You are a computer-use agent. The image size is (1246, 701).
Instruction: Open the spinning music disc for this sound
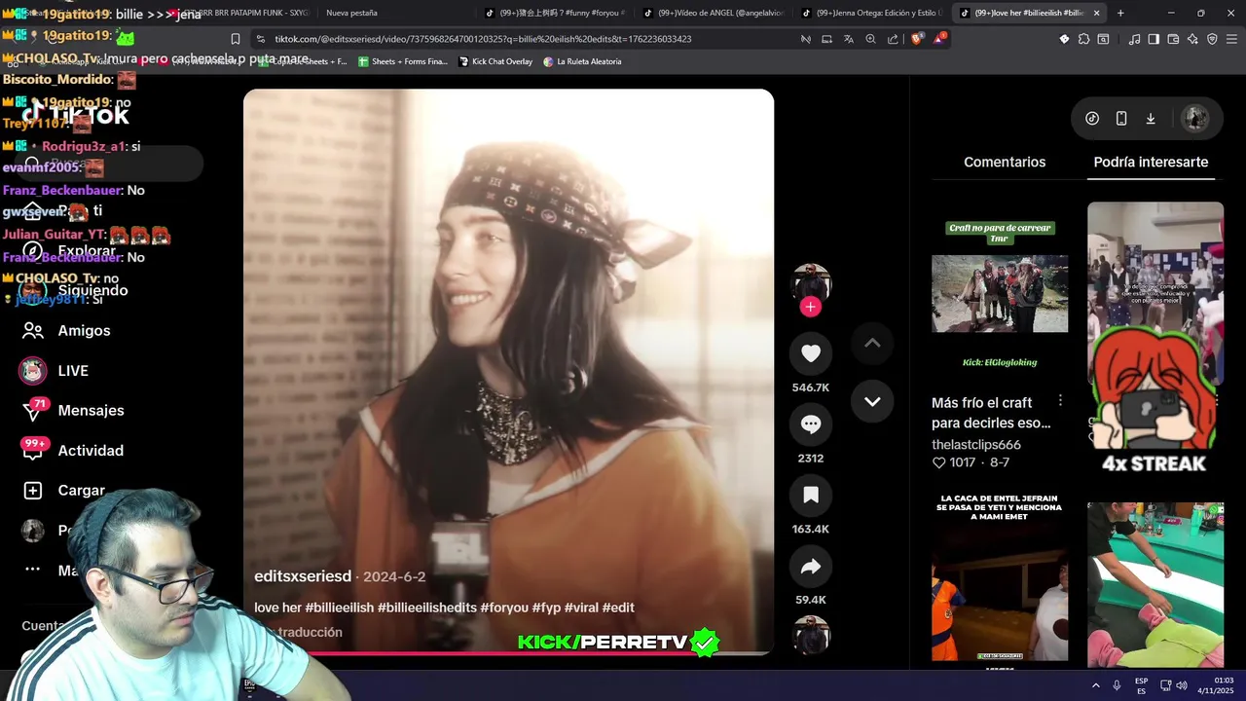pos(811,635)
